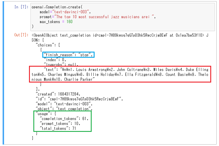Viewport: 219px width, 146px height.
Task: Click the output line ending with Charlie Parker
Action: pyautogui.click(x=63, y=79)
